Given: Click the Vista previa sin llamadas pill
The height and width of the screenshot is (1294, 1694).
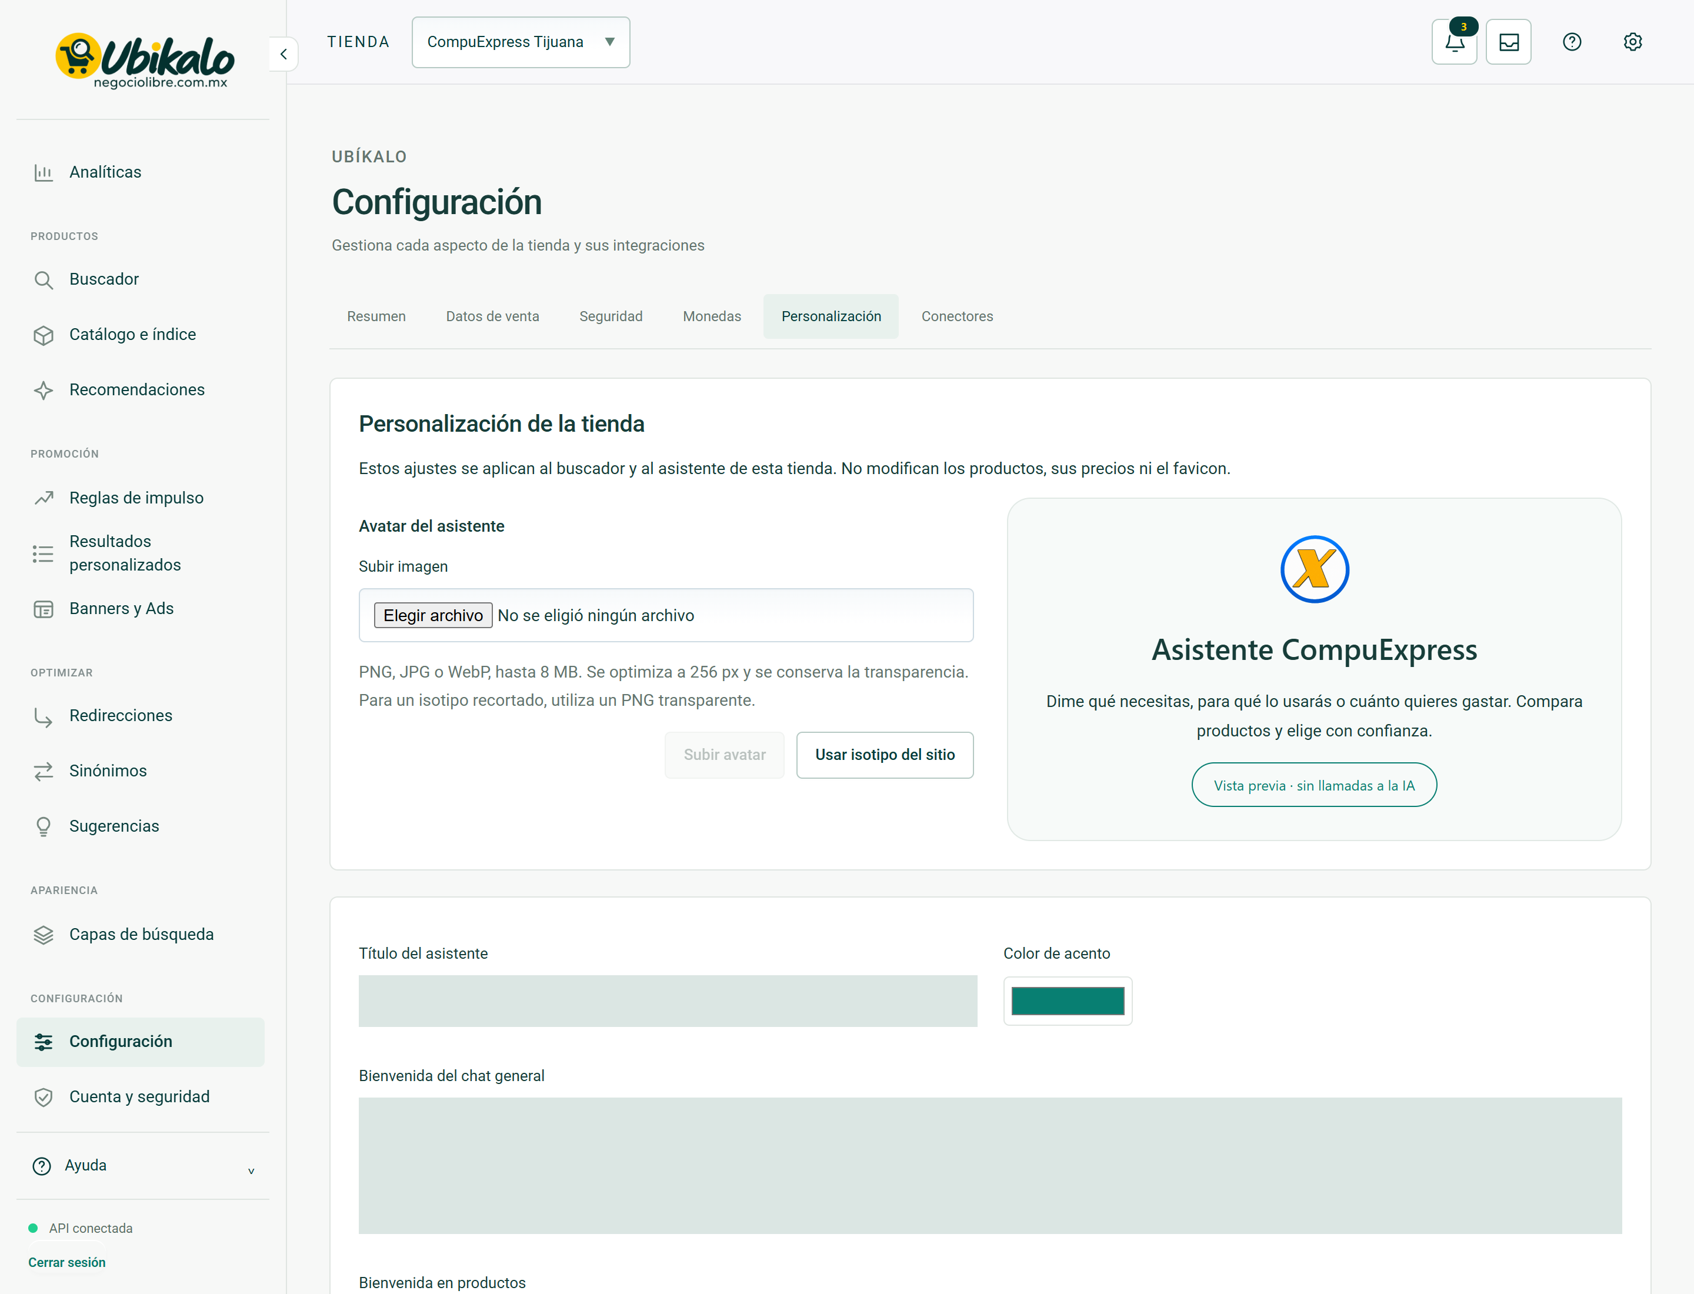Looking at the screenshot, I should [x=1314, y=785].
